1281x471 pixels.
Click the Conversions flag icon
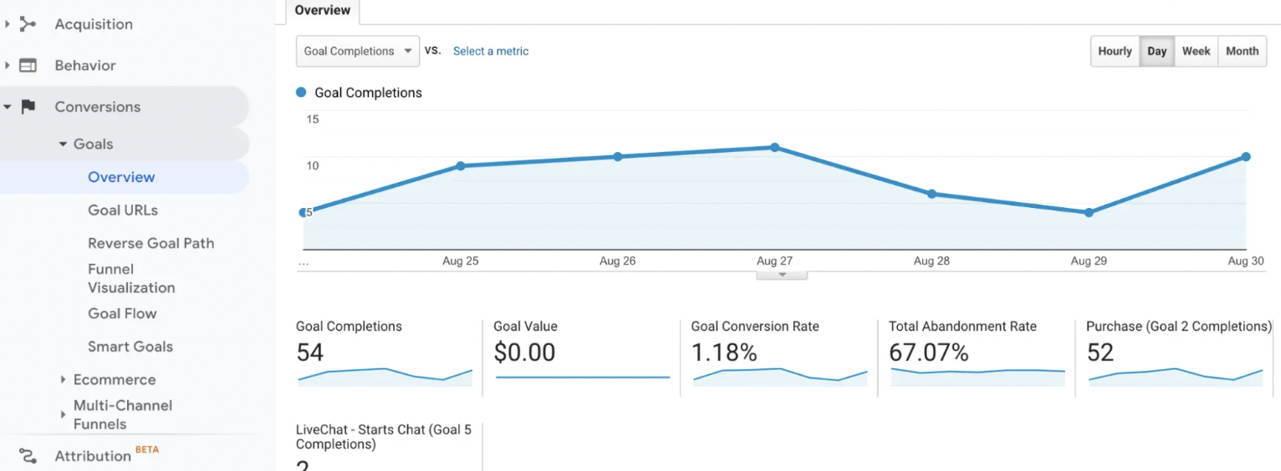28,107
